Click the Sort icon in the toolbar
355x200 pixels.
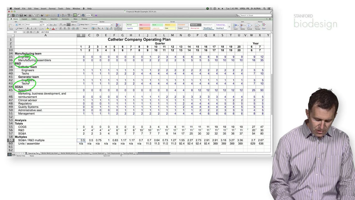pyautogui.click(x=63, y=15)
